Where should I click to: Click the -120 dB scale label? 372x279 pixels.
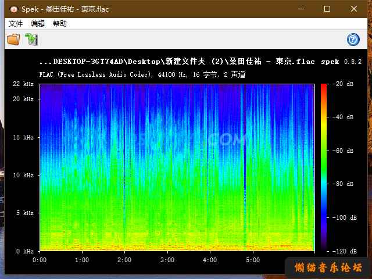click(345, 251)
